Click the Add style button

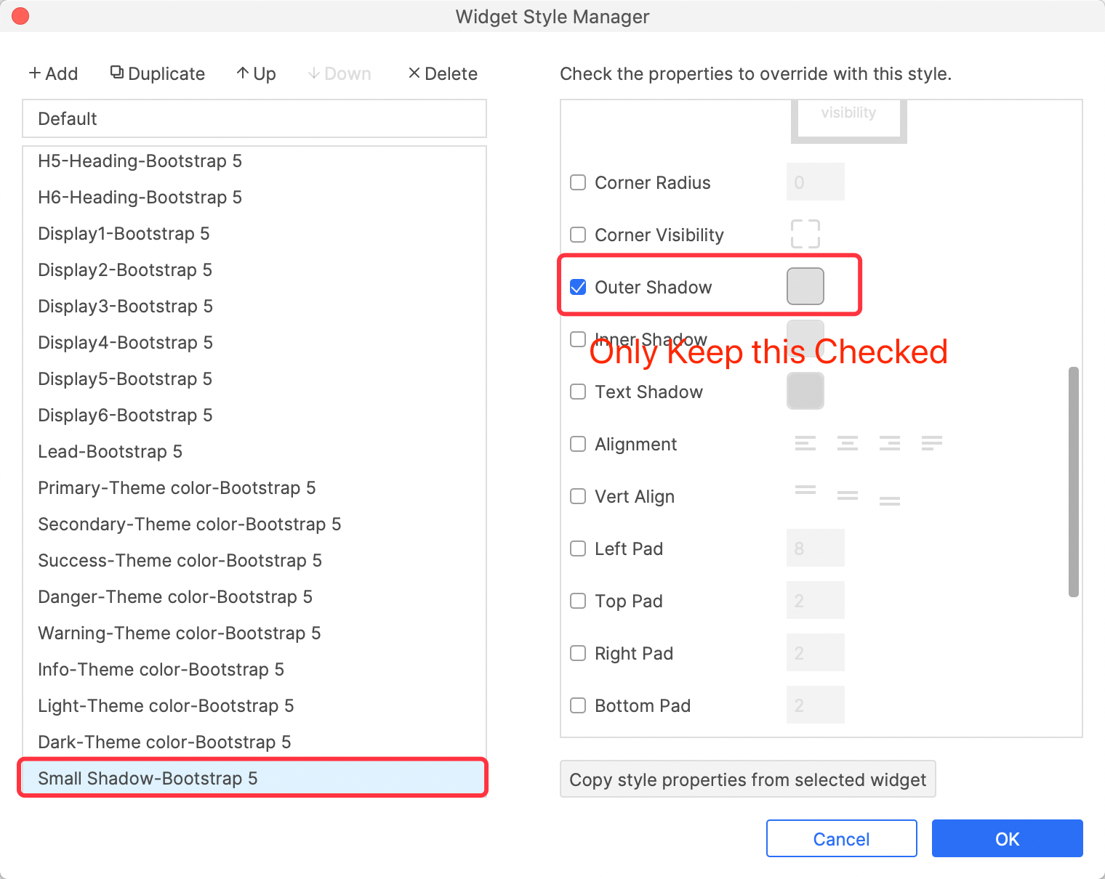pyautogui.click(x=53, y=74)
